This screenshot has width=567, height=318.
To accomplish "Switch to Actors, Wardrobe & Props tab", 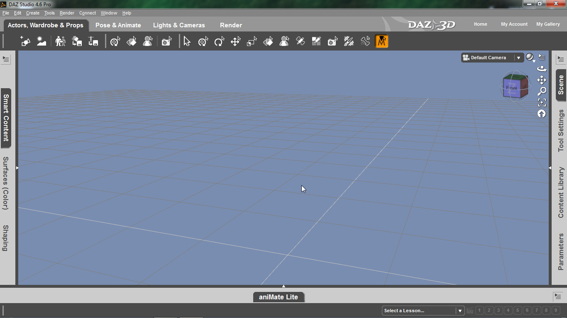I will [x=46, y=25].
